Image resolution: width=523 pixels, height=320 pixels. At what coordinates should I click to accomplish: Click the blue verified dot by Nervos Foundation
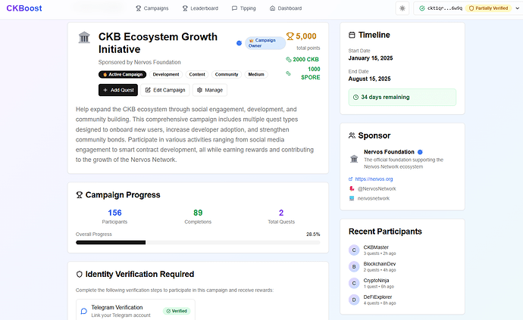[420, 152]
